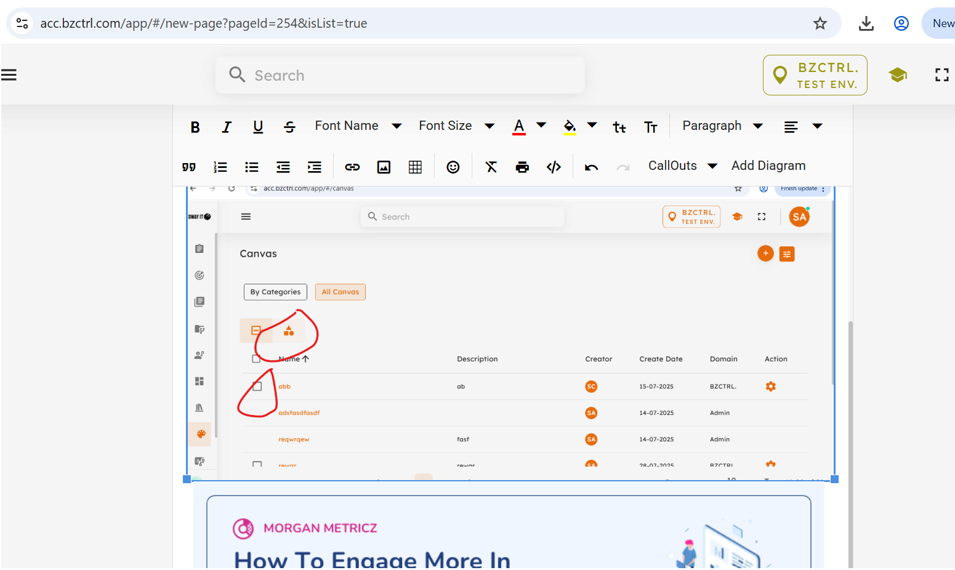Open the CallOuts menu
The width and height of the screenshot is (955, 570).
[x=682, y=166]
